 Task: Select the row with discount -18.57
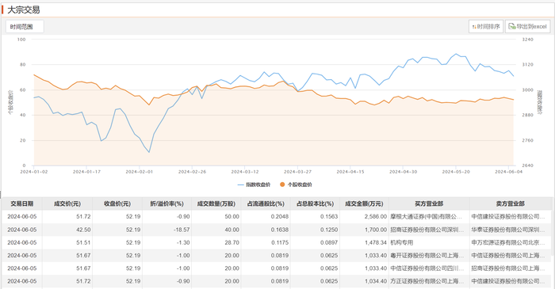[277, 230]
